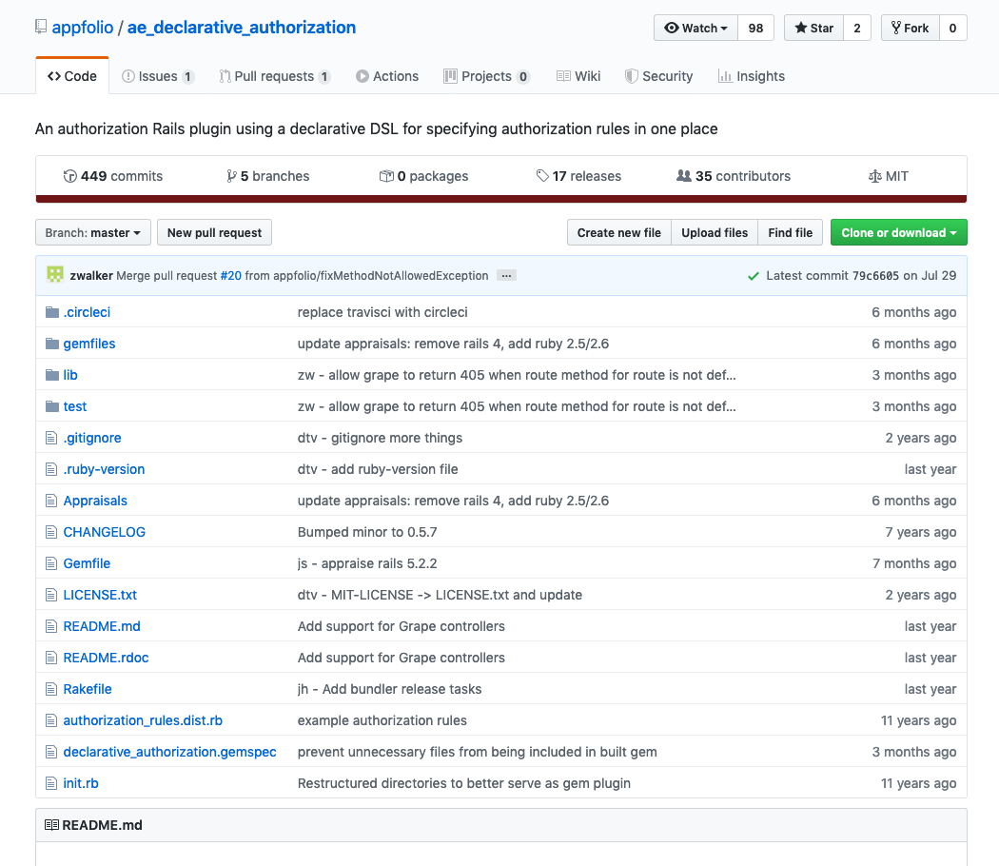Open commit message 'Bumped minor to 0.5.7'
This screenshot has height=866, width=999.
[x=367, y=532]
